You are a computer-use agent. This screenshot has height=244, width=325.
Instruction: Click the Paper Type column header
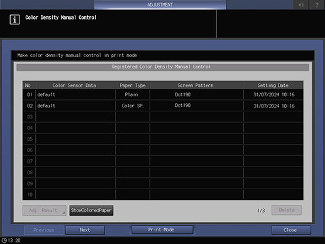pyautogui.click(x=133, y=86)
